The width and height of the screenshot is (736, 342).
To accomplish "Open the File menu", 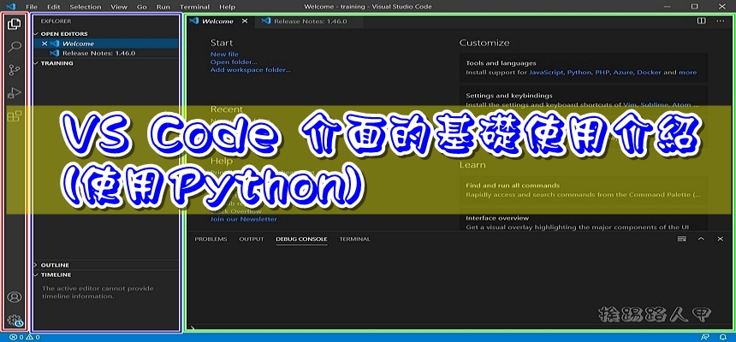I will (x=32, y=7).
